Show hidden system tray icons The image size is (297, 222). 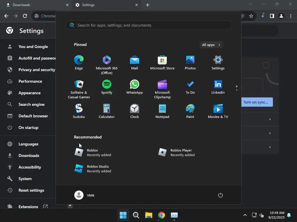coord(245,215)
